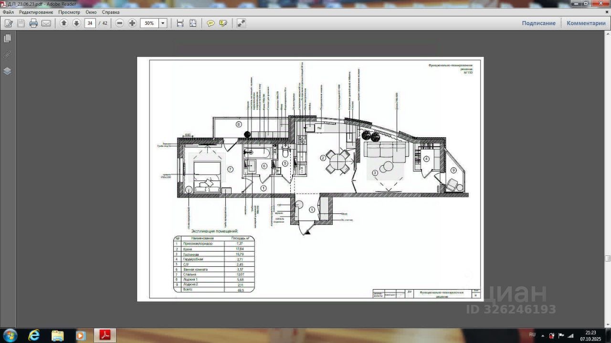Open the zoom percentage dropdown arrow

point(163,23)
